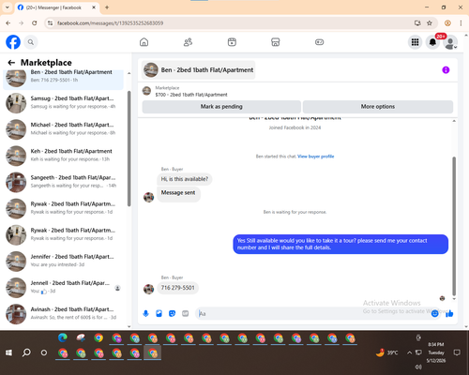Open the Facebook search icon
The height and width of the screenshot is (375, 469).
31,42
